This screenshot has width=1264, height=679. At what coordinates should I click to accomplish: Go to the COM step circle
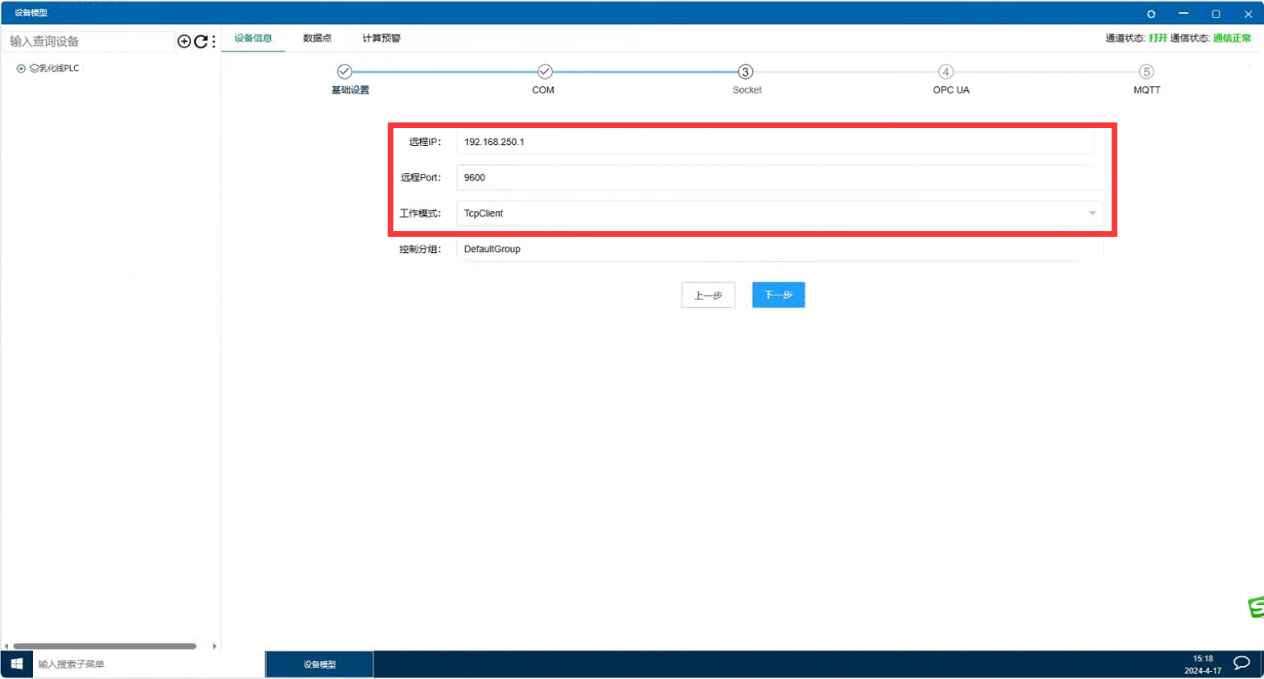point(545,72)
